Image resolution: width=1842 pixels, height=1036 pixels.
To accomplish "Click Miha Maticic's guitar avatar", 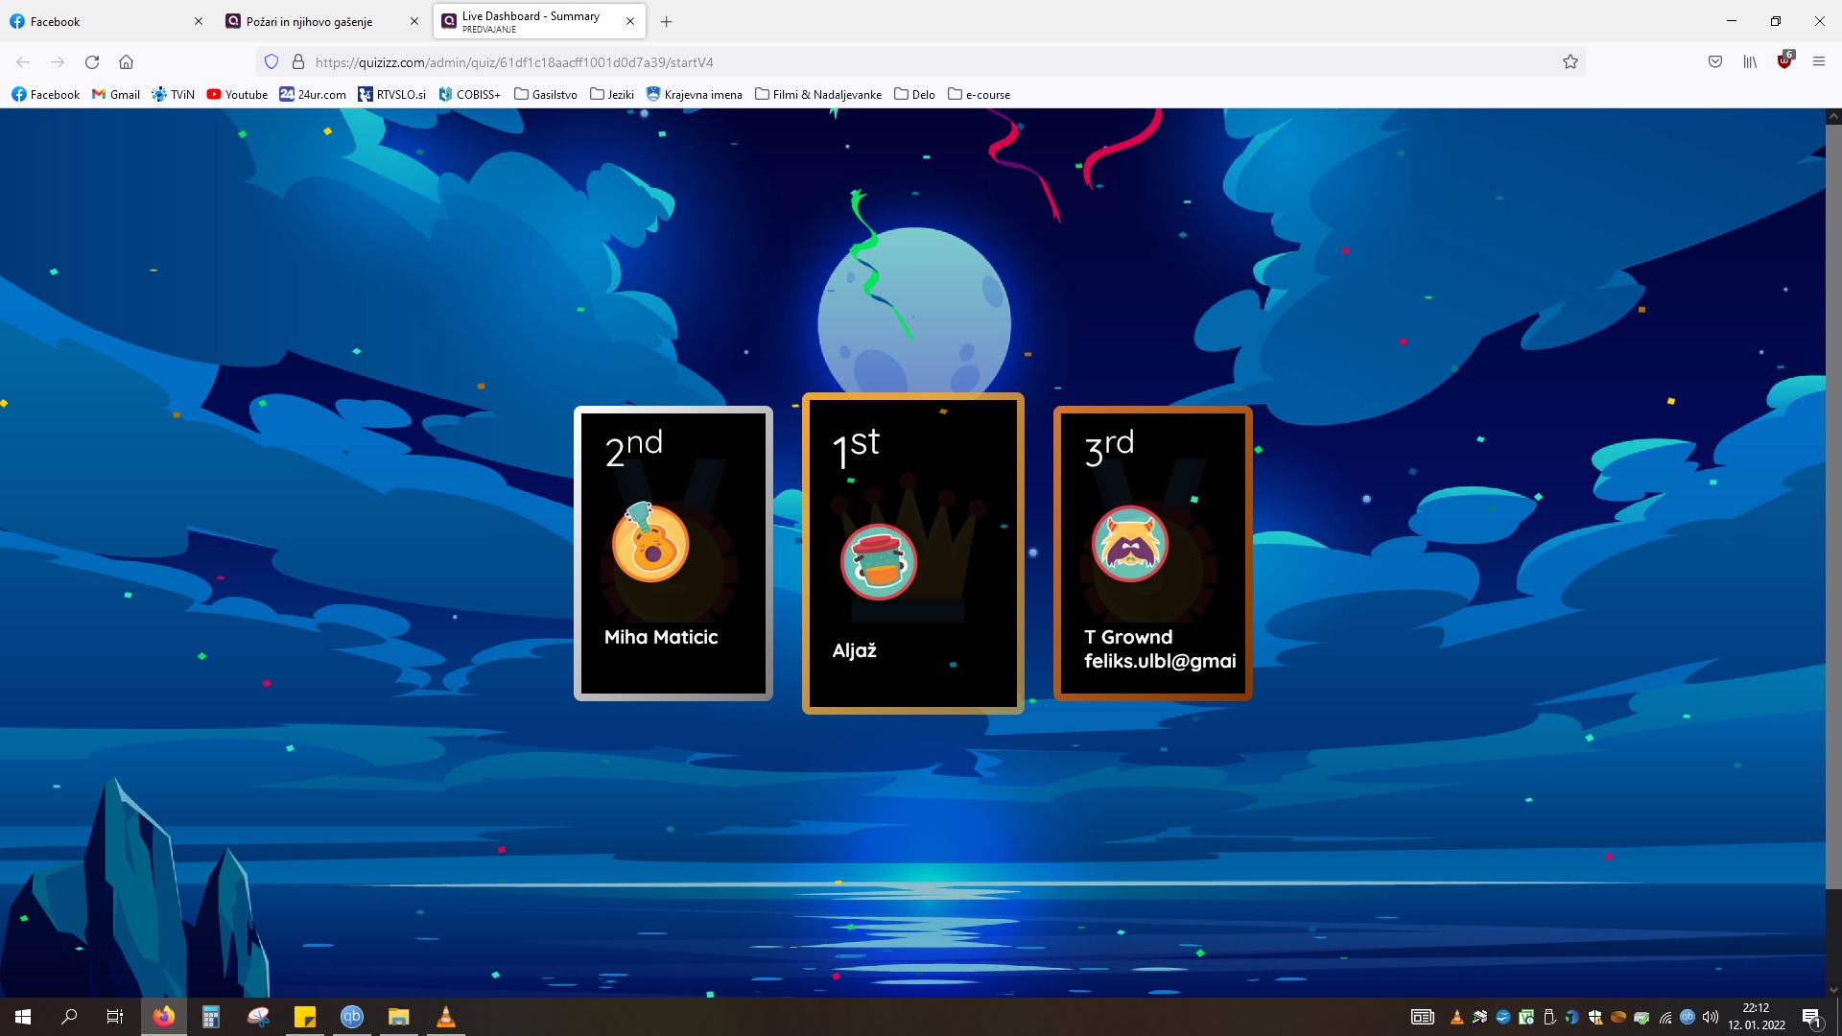I will click(650, 544).
